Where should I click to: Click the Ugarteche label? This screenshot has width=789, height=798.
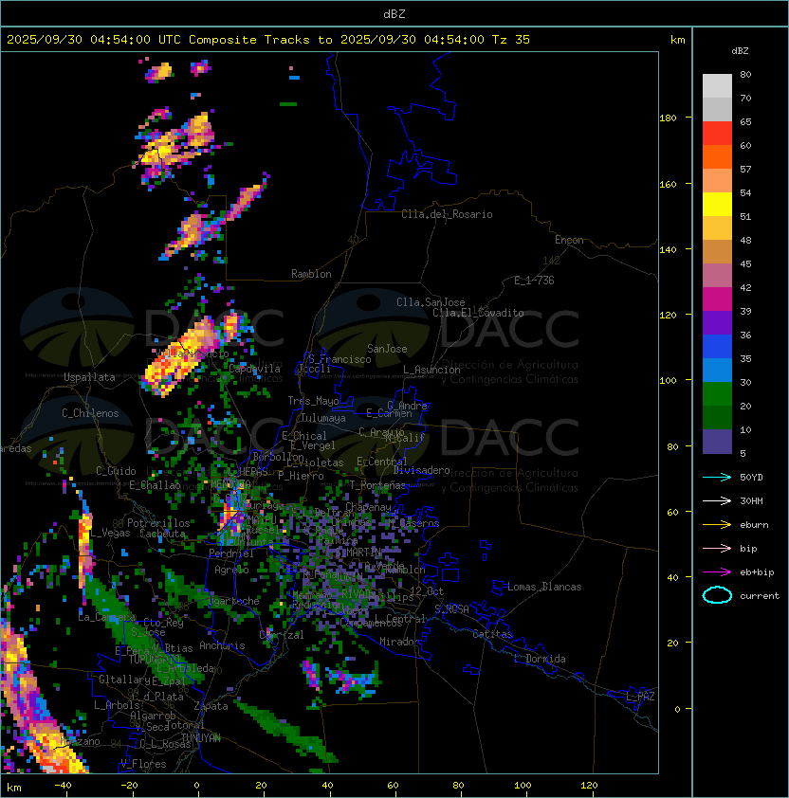point(235,601)
